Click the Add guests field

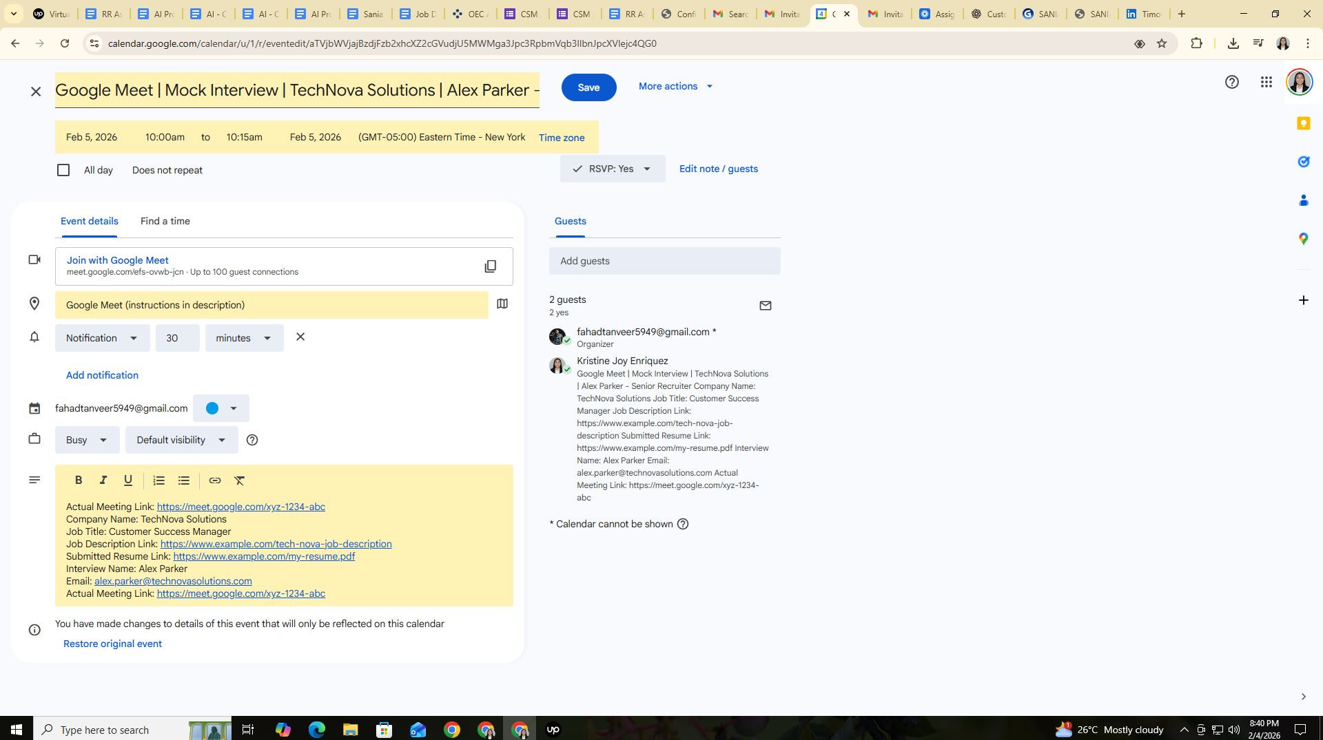(665, 261)
